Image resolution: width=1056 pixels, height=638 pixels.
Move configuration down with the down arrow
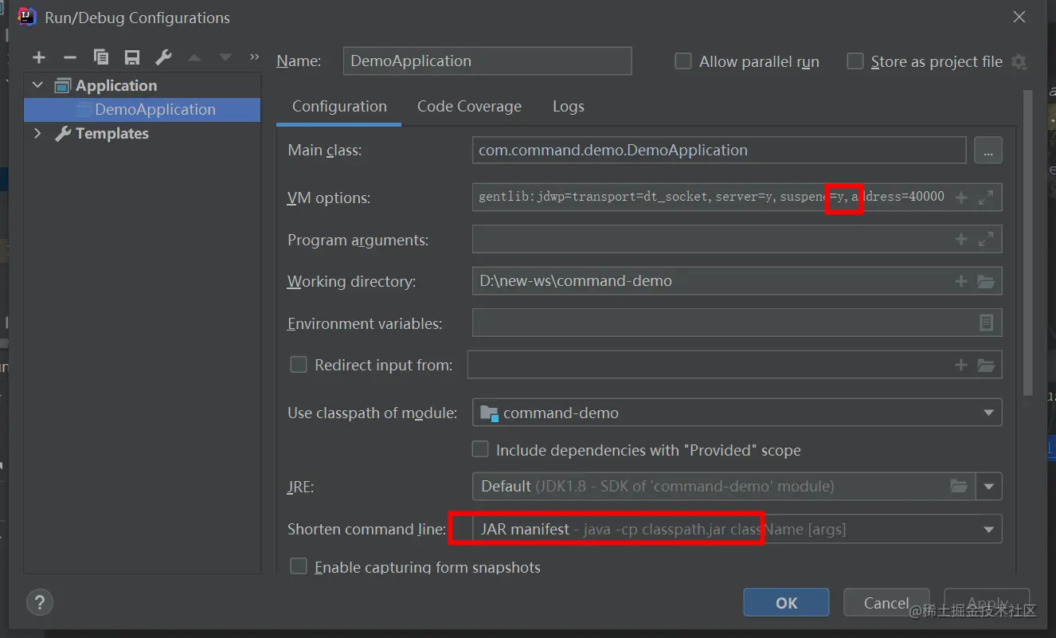225,57
